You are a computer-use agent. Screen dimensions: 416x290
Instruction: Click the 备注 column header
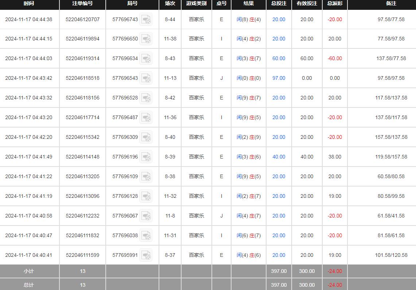click(x=391, y=4)
